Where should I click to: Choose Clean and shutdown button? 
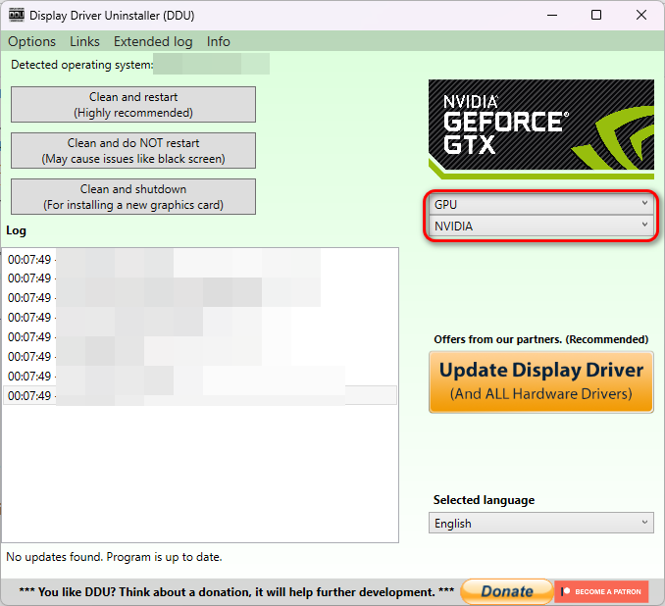point(133,196)
